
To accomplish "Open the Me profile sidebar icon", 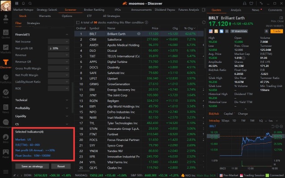I will pos(6,19).
